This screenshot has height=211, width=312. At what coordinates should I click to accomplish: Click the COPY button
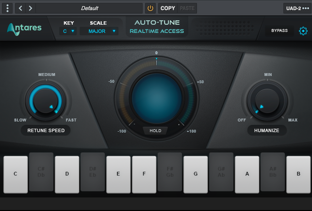click(168, 8)
